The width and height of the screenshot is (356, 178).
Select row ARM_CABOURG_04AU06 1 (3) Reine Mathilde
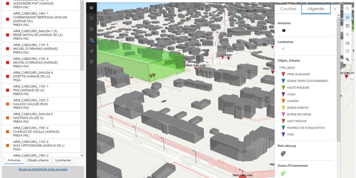pos(41,35)
